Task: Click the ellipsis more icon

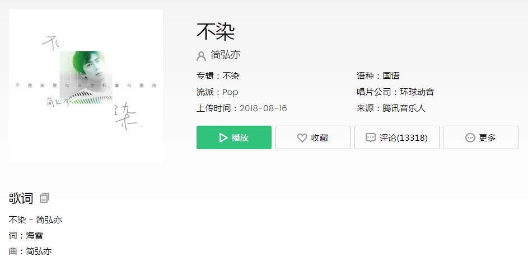Action: click(x=470, y=138)
